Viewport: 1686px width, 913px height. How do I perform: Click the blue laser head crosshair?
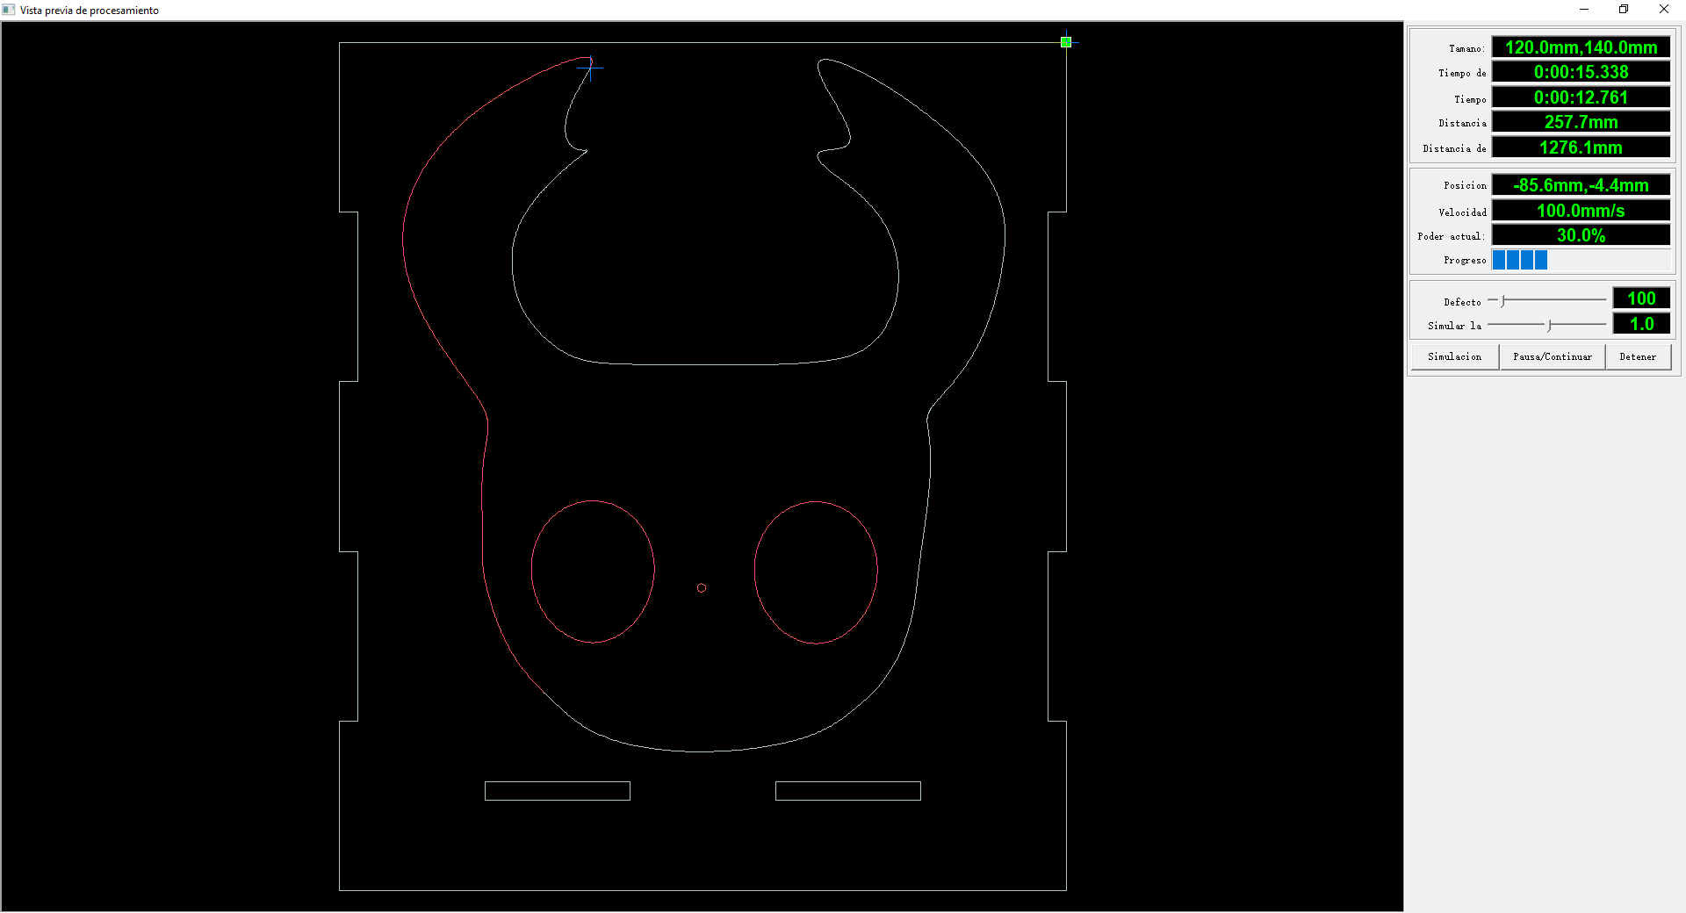tap(591, 67)
